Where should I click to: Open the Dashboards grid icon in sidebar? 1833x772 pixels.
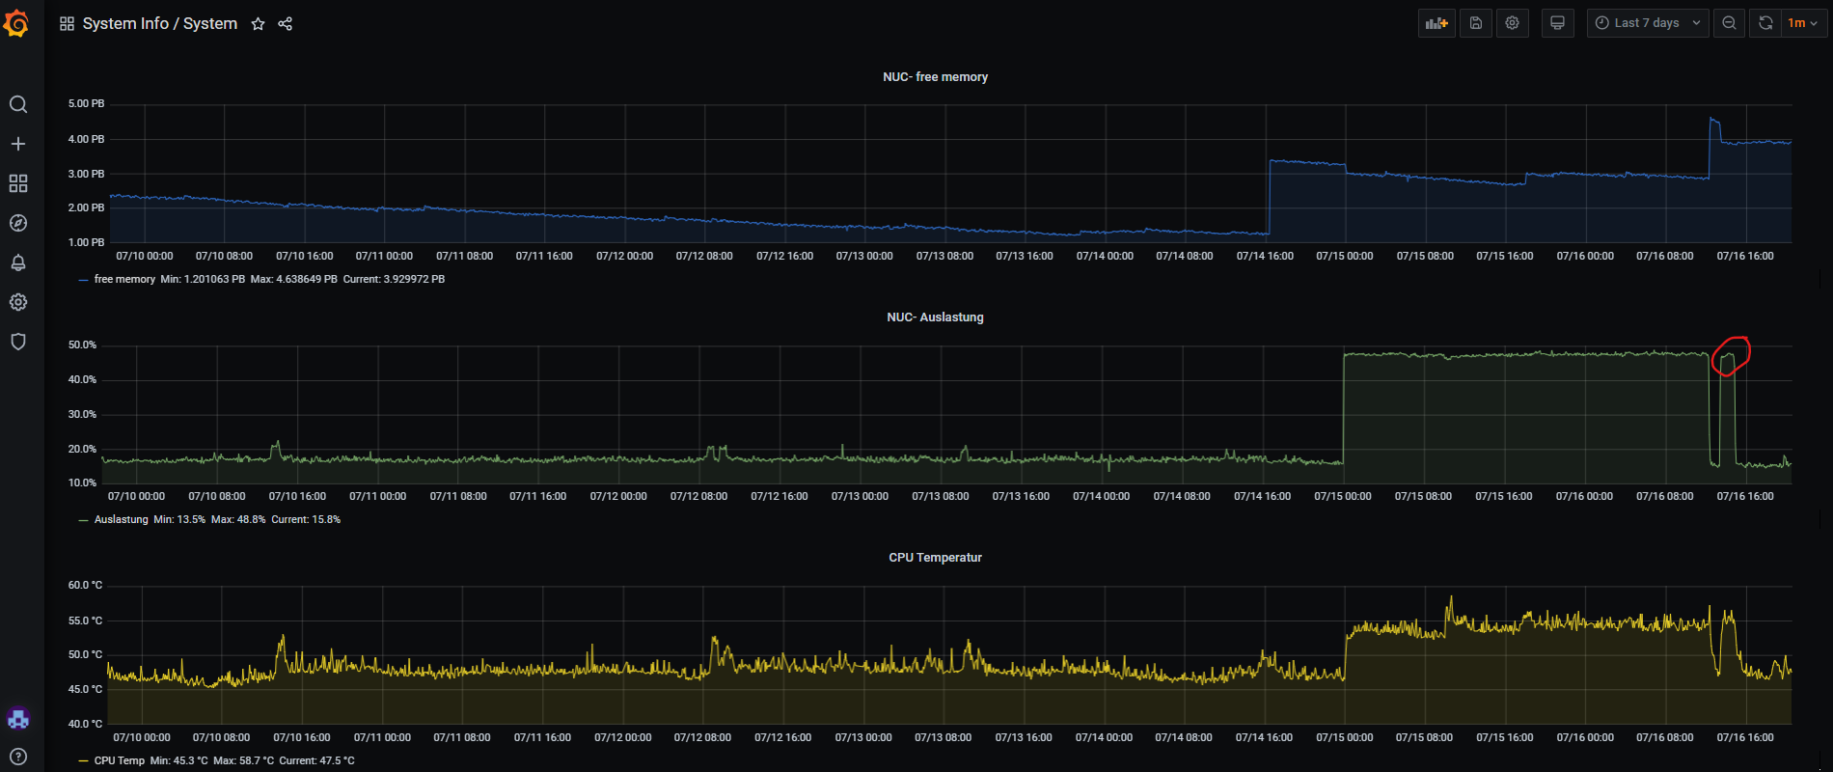pyautogui.click(x=17, y=183)
